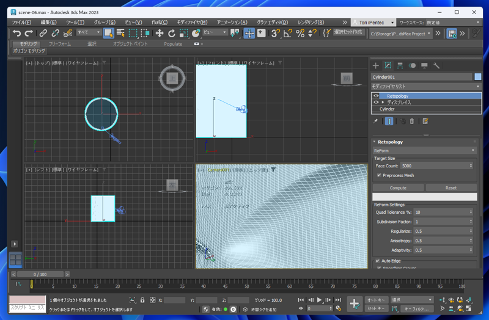Click the Pin Stack icon

tap(376, 121)
